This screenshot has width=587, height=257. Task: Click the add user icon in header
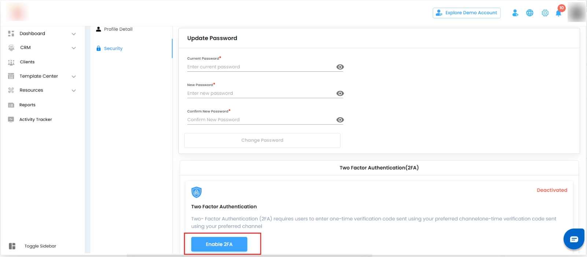tap(515, 13)
